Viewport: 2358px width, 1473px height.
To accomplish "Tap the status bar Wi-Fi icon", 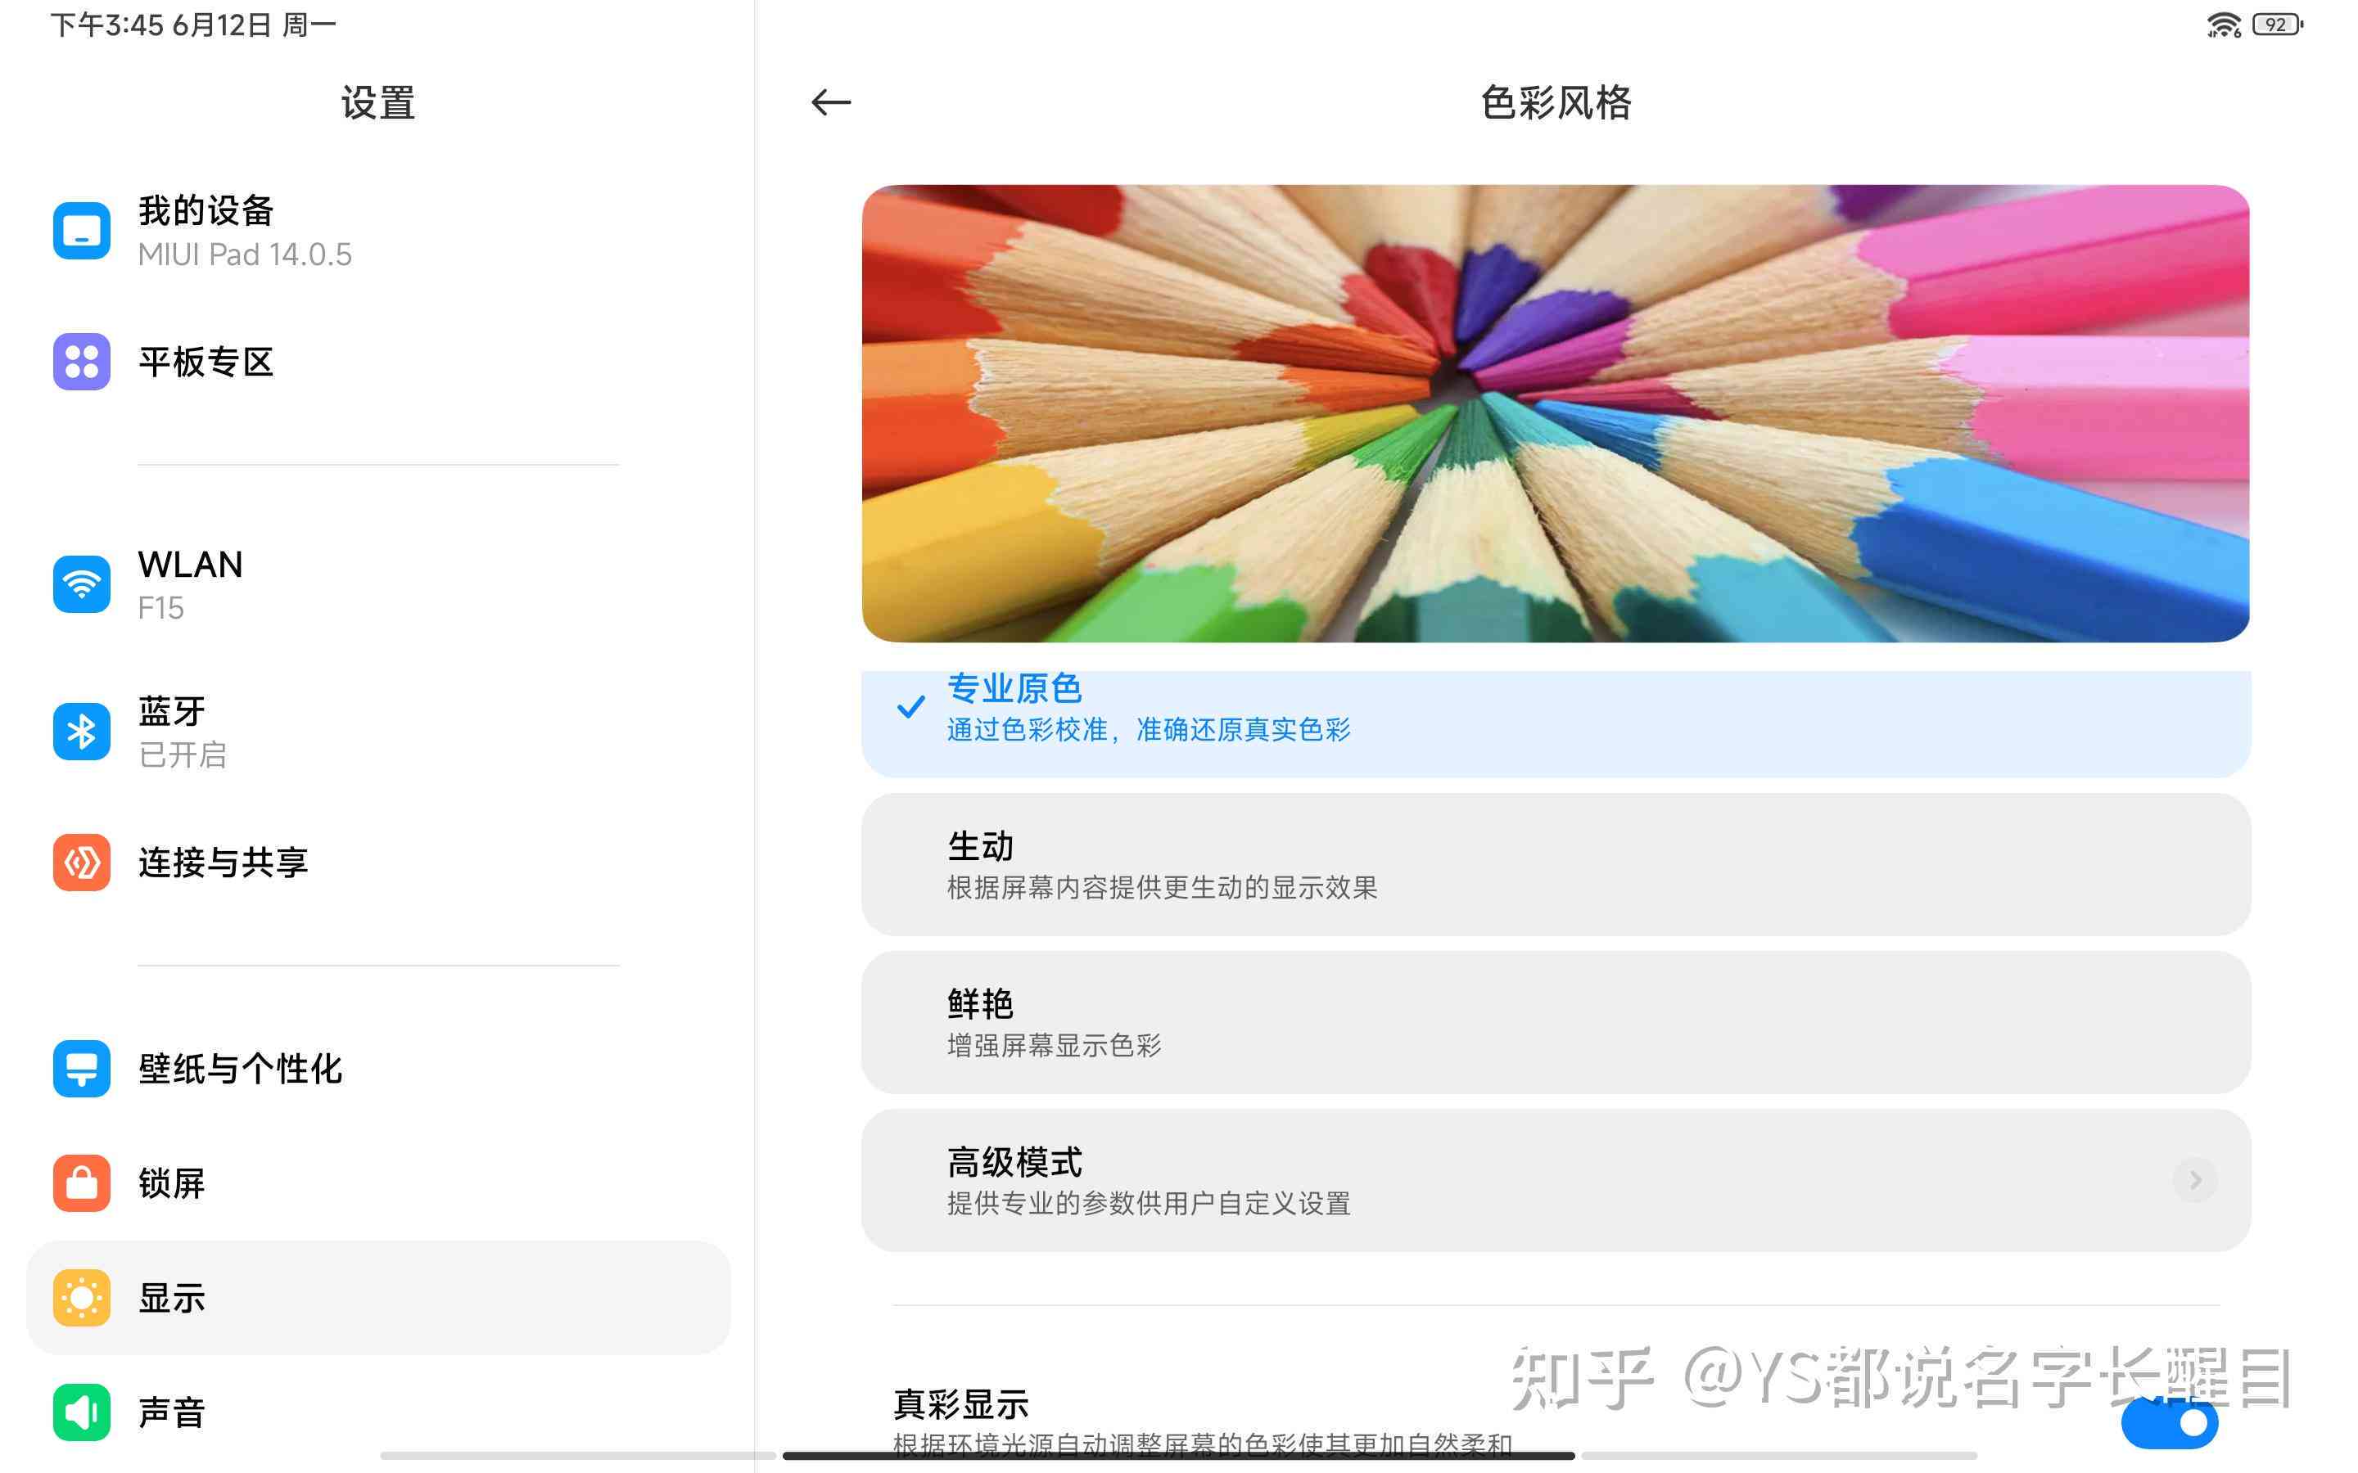I will point(2225,25).
